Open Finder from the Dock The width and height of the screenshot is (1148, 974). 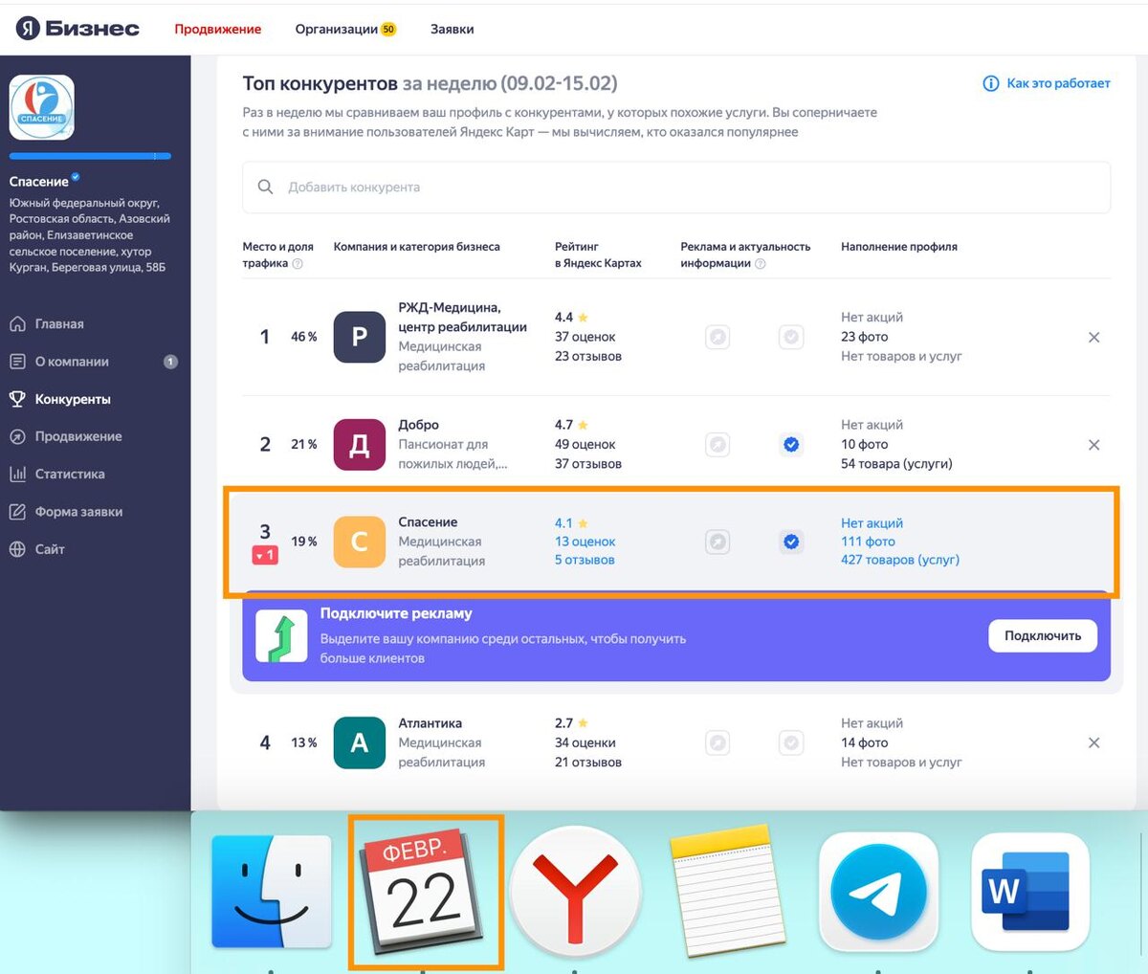click(x=272, y=893)
